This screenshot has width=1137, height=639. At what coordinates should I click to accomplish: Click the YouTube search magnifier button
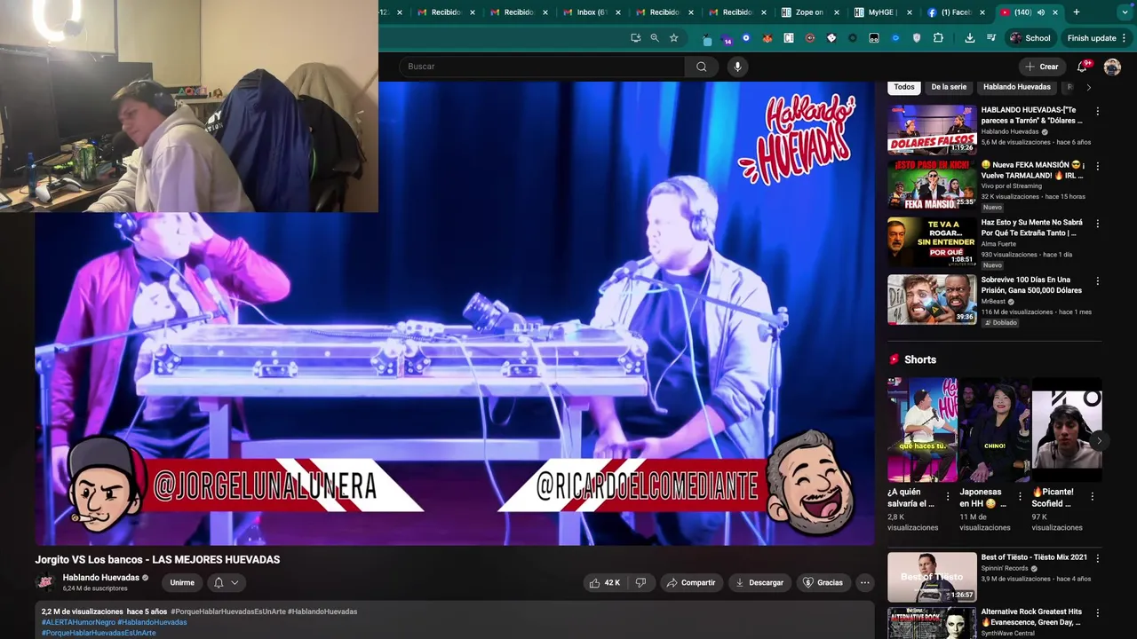point(702,67)
